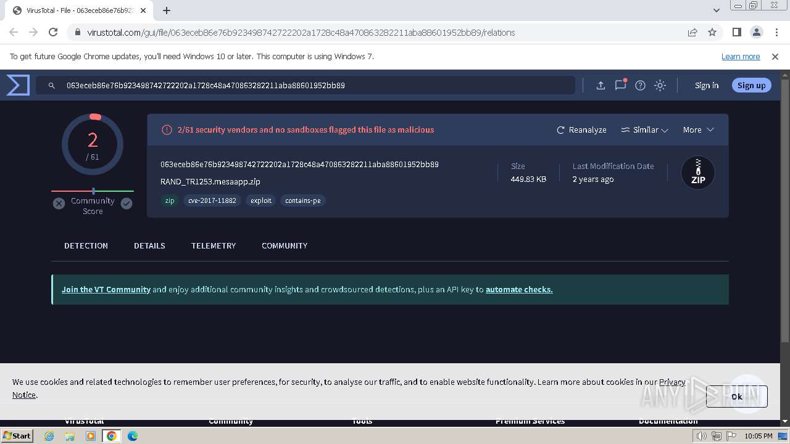Click the share page icon in address bar
790x444 pixels.
click(x=692, y=32)
